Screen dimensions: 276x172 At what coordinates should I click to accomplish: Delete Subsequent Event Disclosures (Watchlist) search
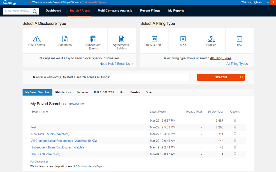tap(235, 147)
